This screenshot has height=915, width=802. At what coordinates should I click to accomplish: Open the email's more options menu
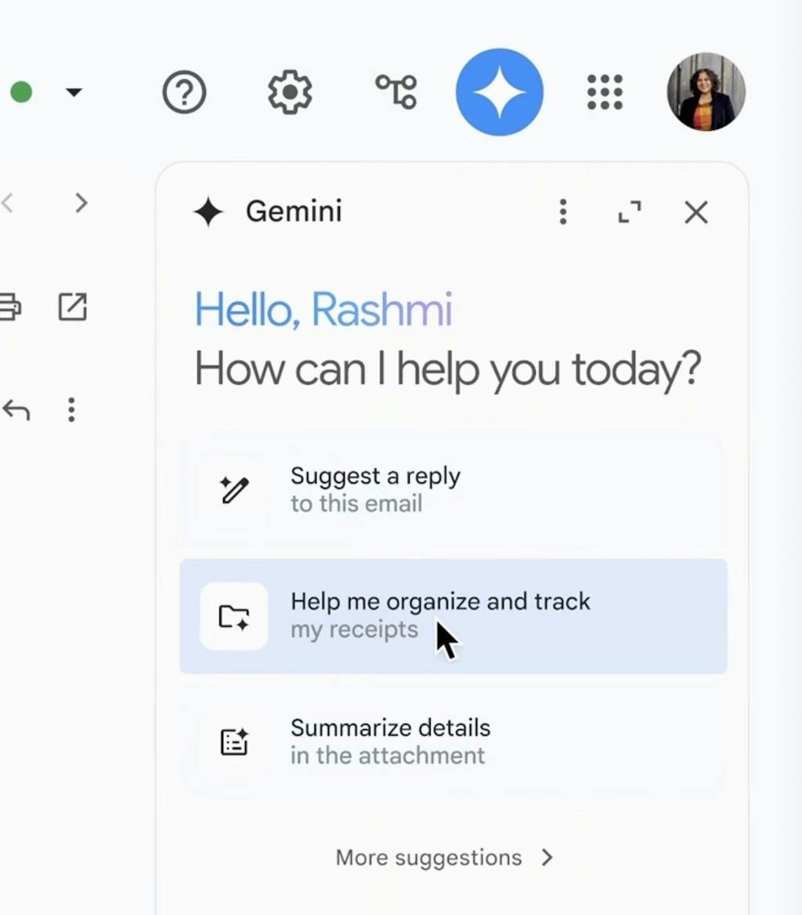tap(71, 409)
